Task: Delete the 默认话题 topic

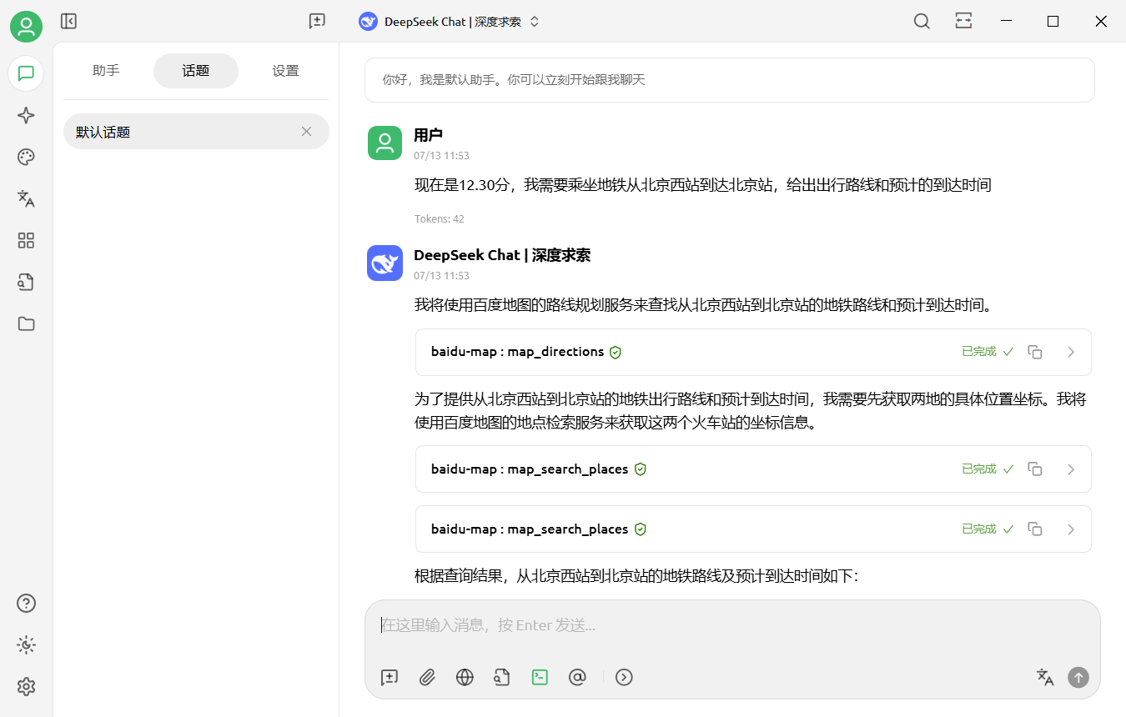Action: point(306,132)
